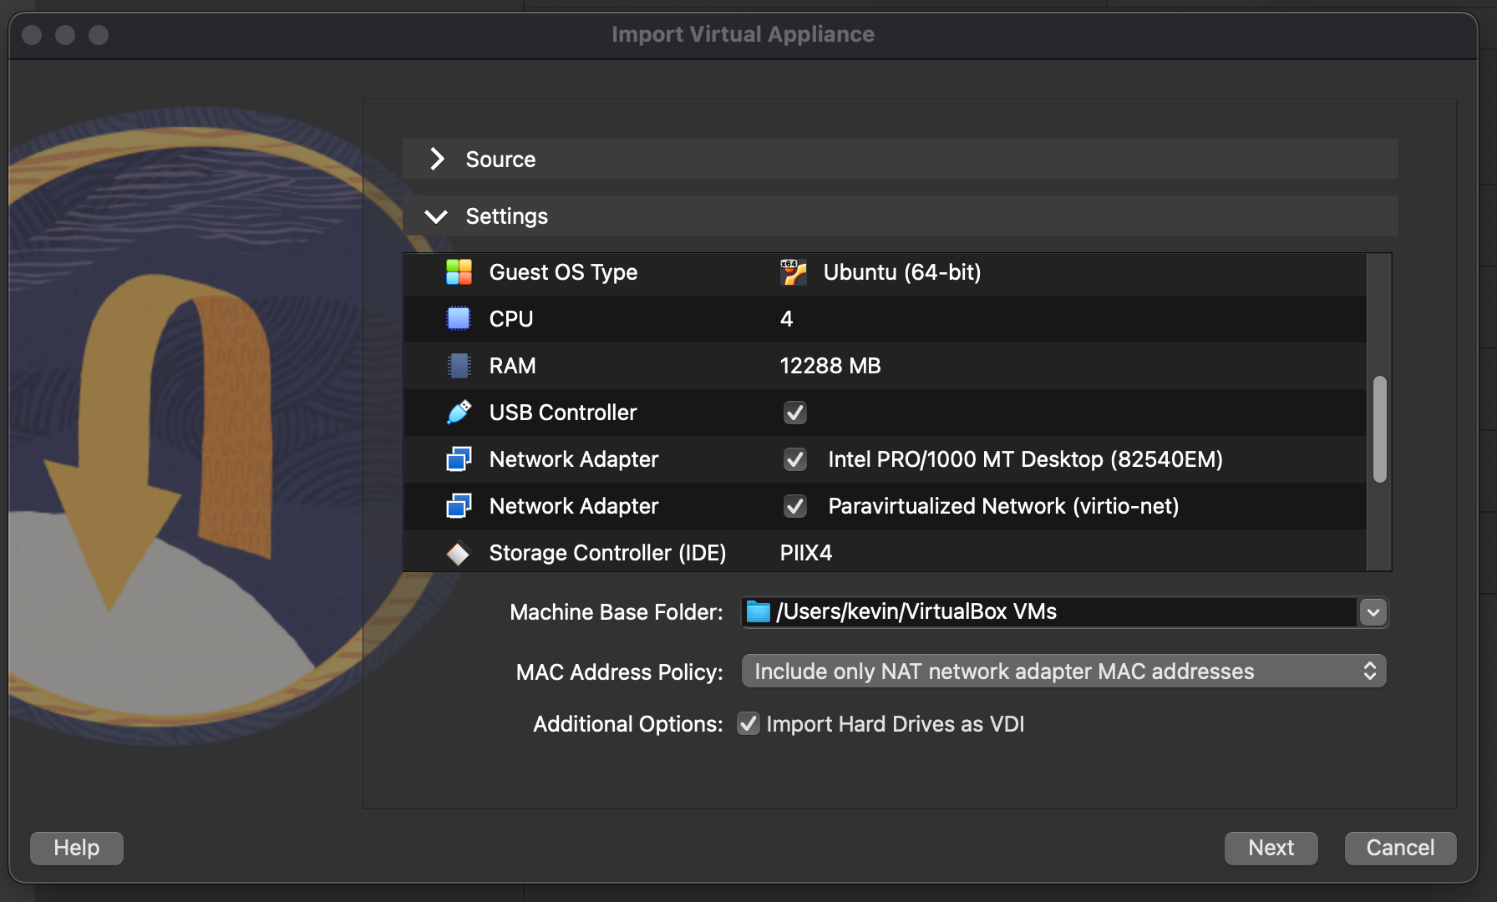This screenshot has height=902, width=1497.
Task: Uncheck the Intel PRO/1000 MT Desktop adapter checkbox
Action: pyautogui.click(x=795, y=459)
